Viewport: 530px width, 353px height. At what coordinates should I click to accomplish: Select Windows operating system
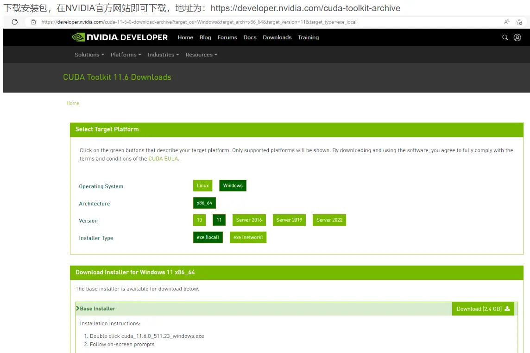pyautogui.click(x=233, y=186)
